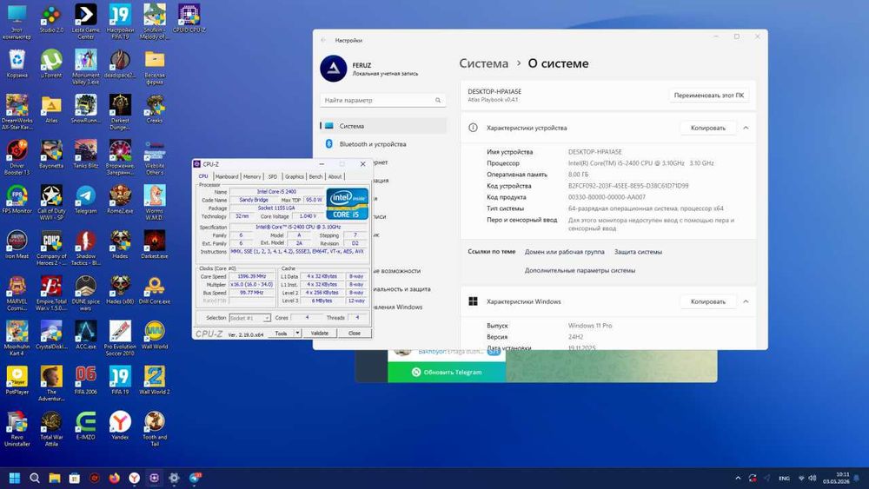Open 'Защита системы' link
Viewport: 869px width, 489px height.
coord(638,252)
